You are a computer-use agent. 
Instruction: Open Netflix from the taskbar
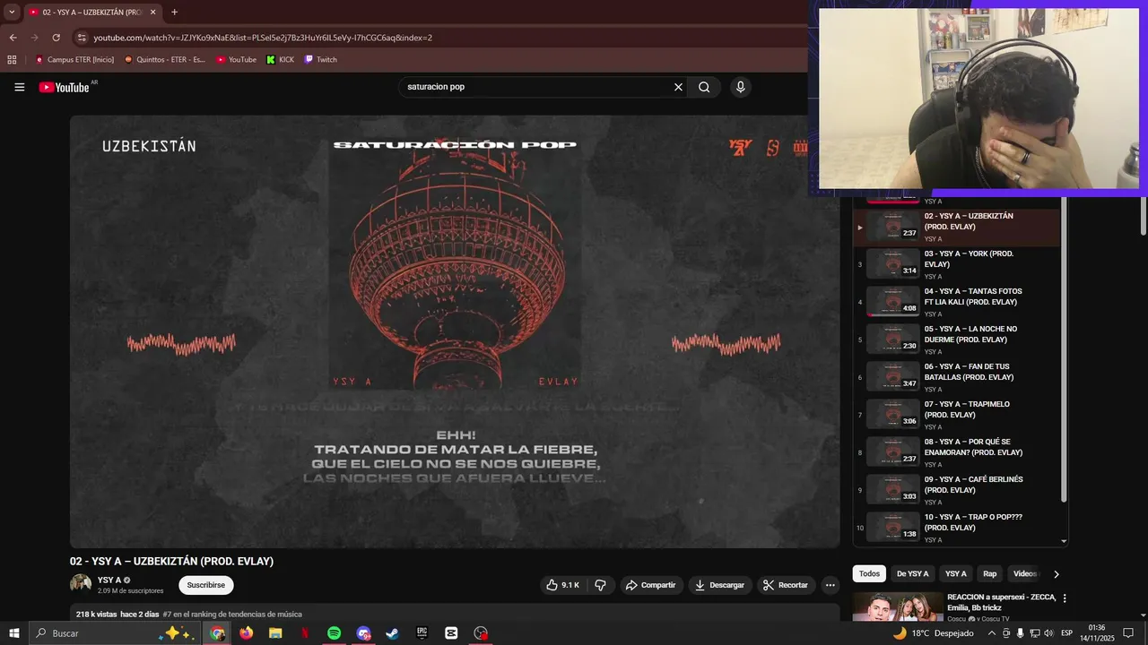click(305, 633)
